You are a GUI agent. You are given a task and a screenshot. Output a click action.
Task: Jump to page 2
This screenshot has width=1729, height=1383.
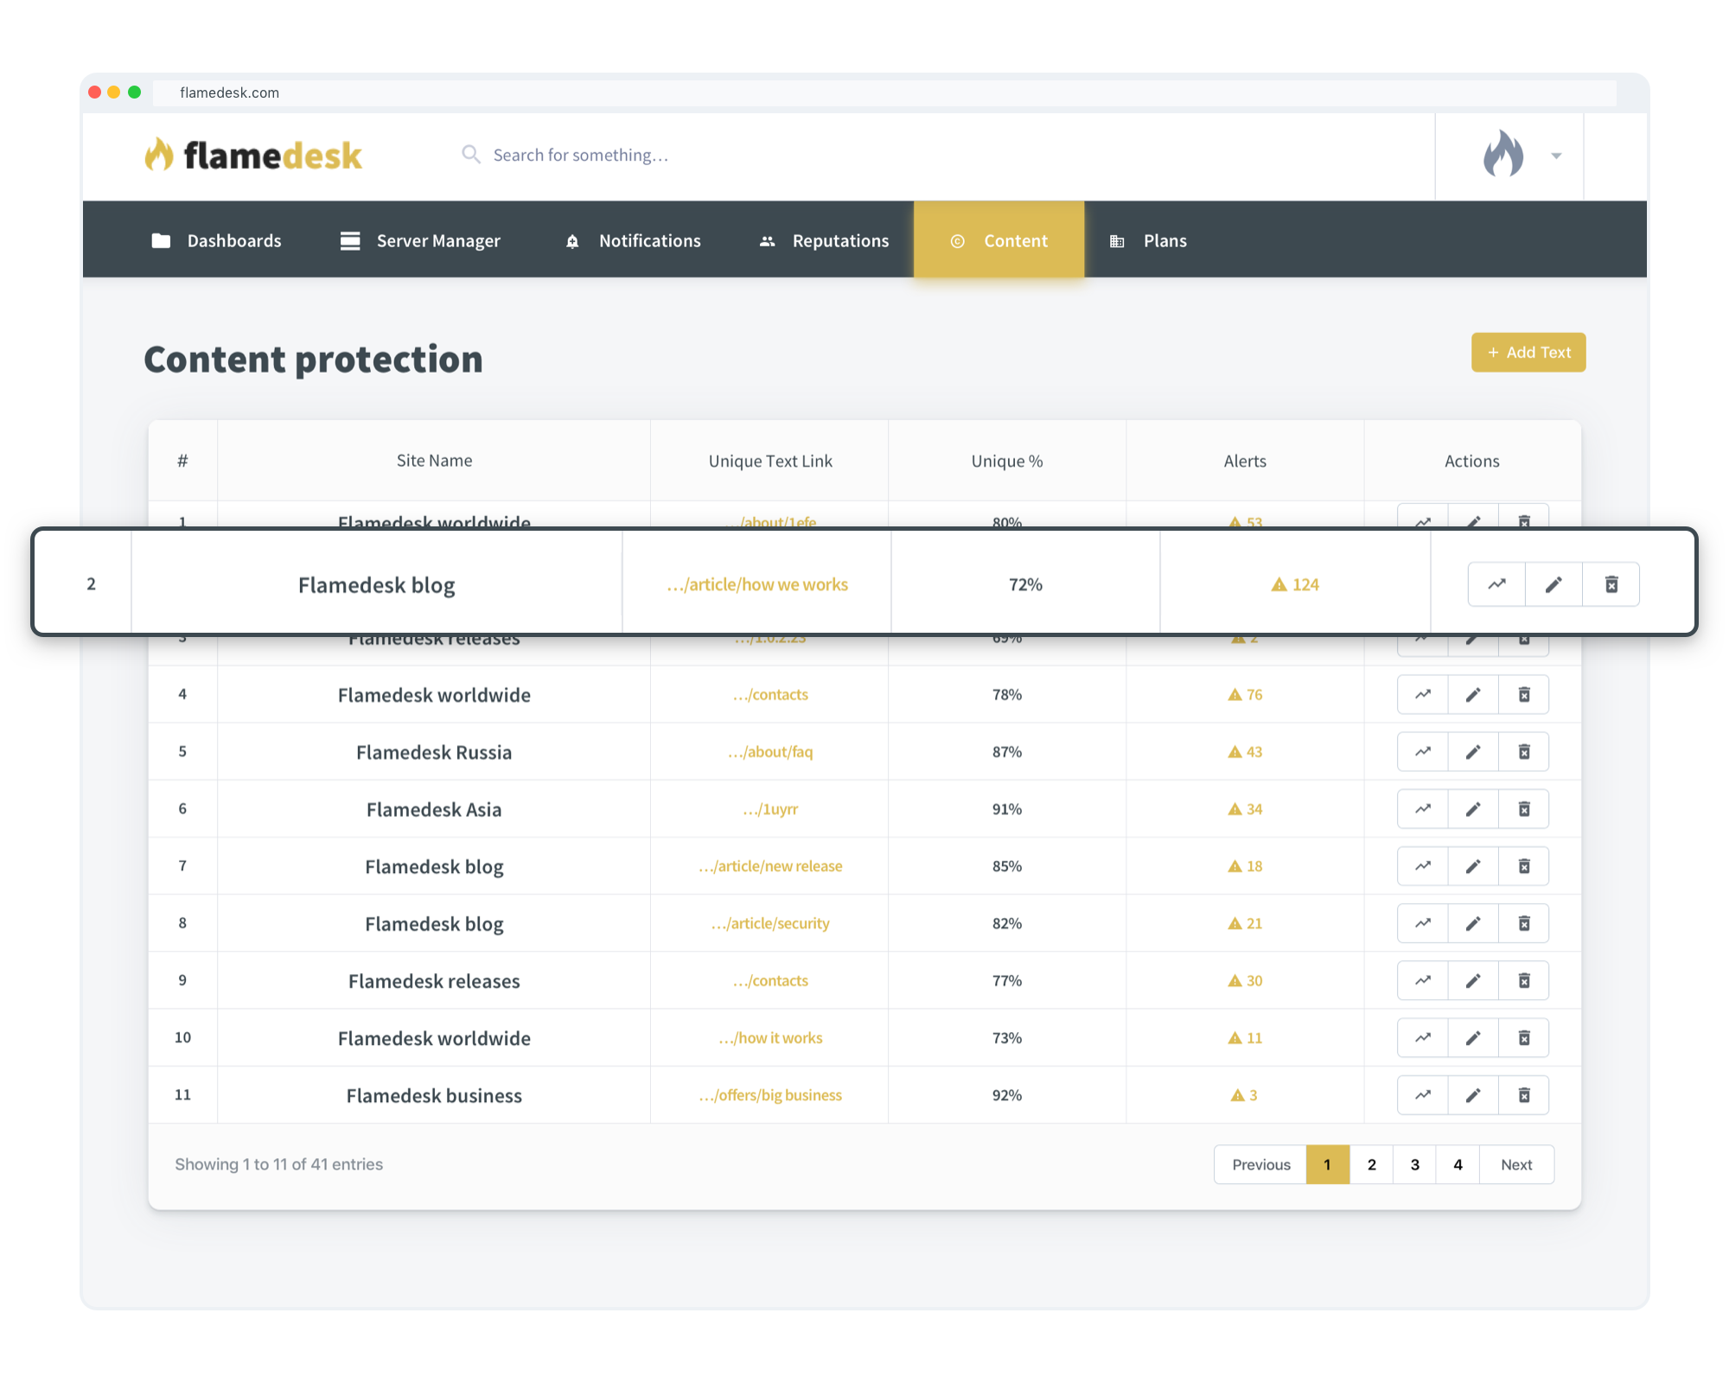1371,1164
